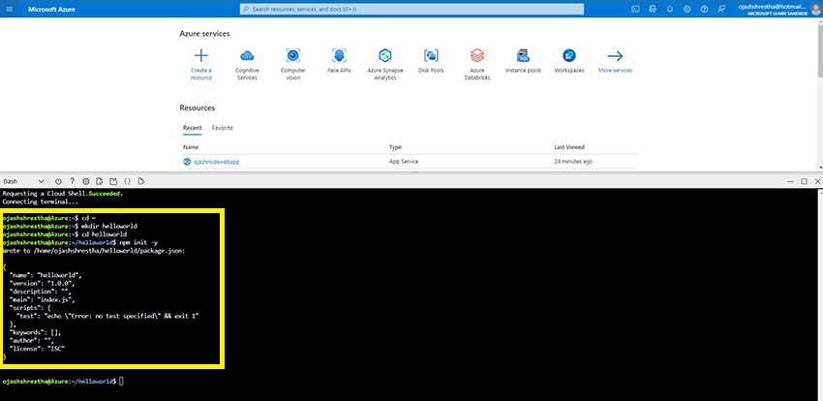The width and height of the screenshot is (823, 401).
Task: Open the Cloud Shell editor braces icon
Action: (127, 181)
